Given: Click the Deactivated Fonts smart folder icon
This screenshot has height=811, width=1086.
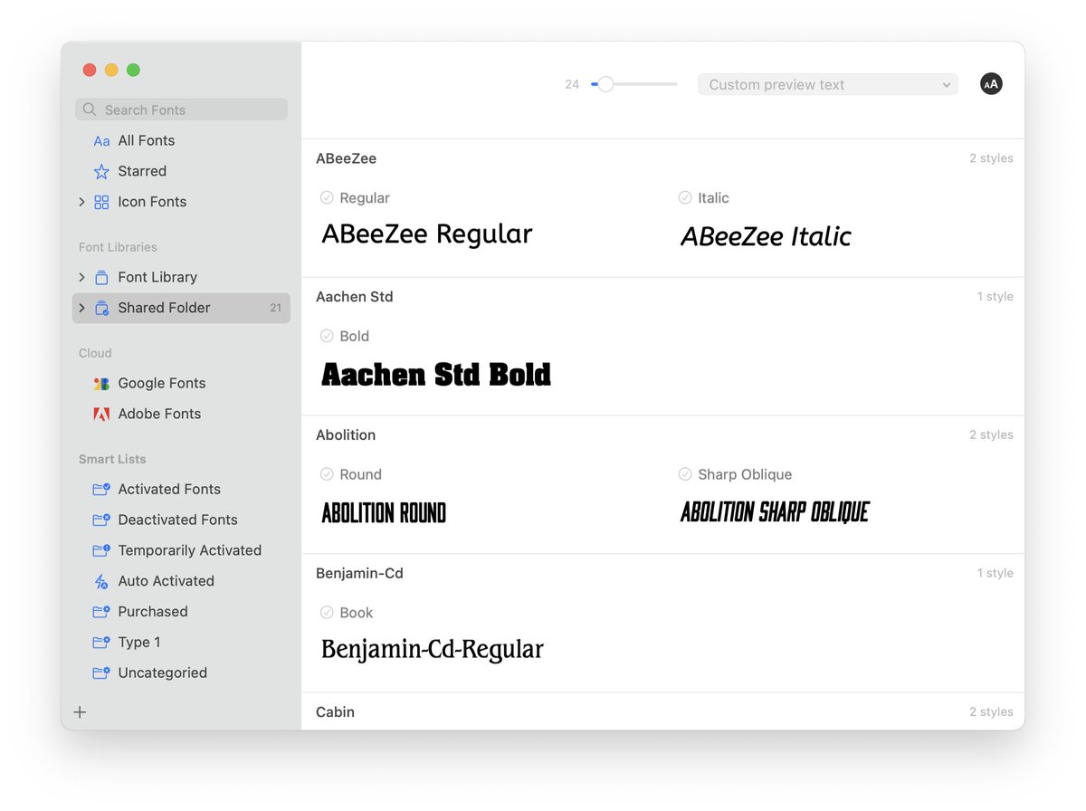Looking at the screenshot, I should pos(101,520).
